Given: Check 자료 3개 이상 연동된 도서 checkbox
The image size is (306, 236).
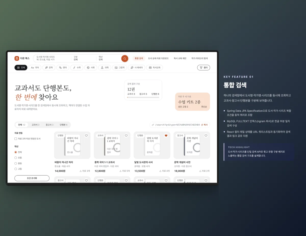Looking at the screenshot, I should (16, 139).
